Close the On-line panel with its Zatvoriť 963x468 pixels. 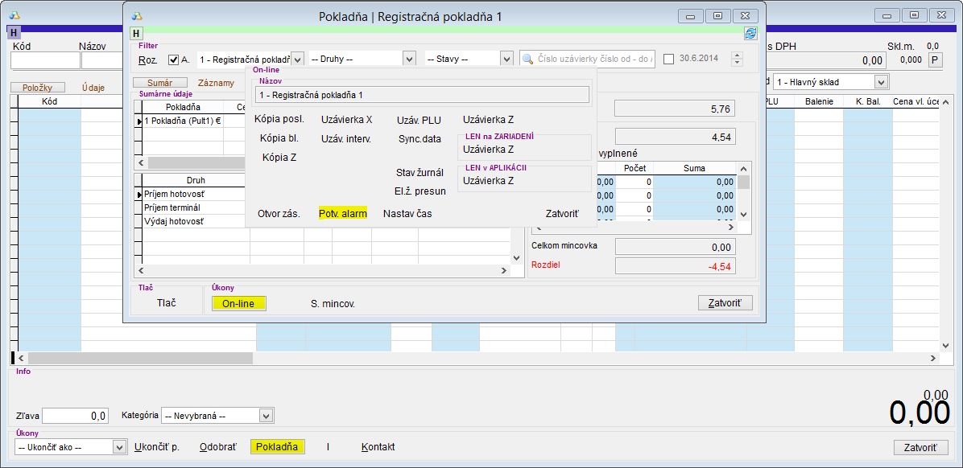(x=563, y=214)
